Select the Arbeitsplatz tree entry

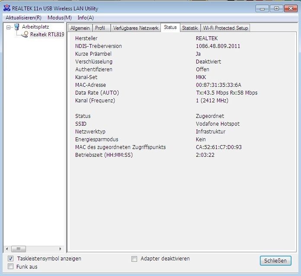tap(35, 27)
